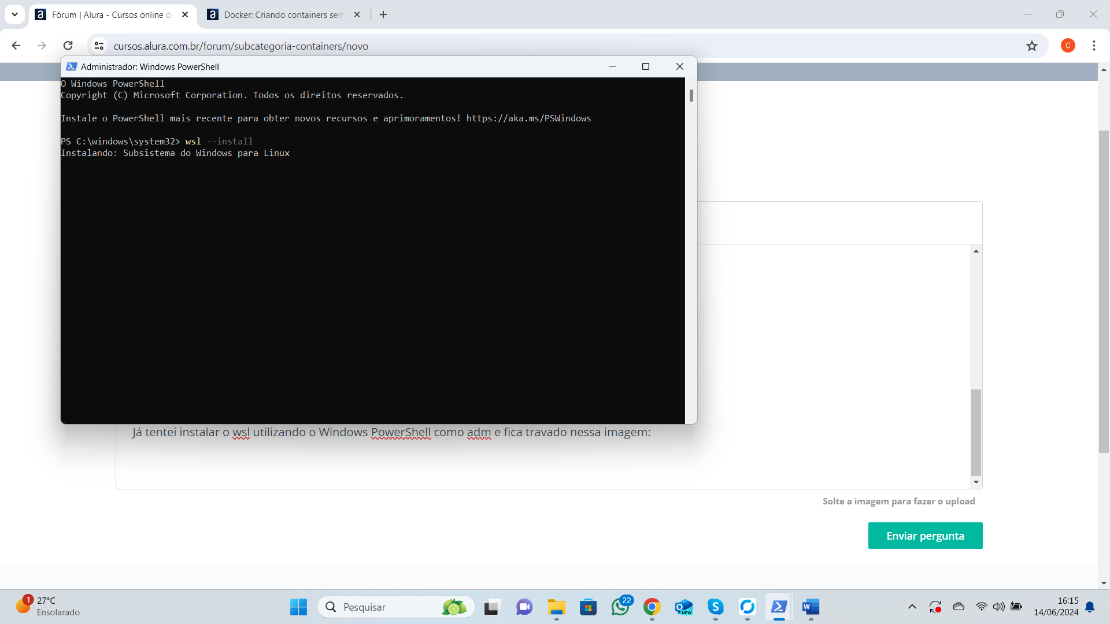
Task: Open OneDrive cloud tray icon
Action: pyautogui.click(x=958, y=607)
